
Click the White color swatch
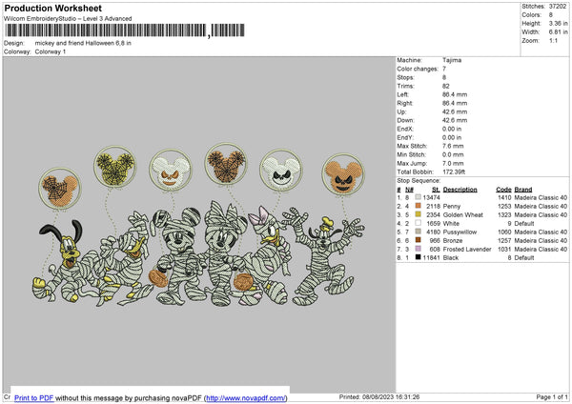[x=419, y=223]
